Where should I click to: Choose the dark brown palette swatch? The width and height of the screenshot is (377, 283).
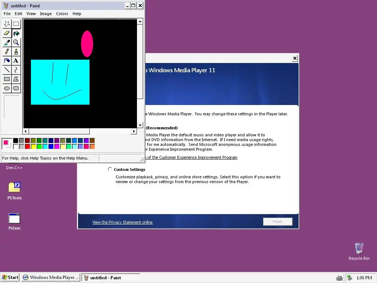[x=92, y=140]
